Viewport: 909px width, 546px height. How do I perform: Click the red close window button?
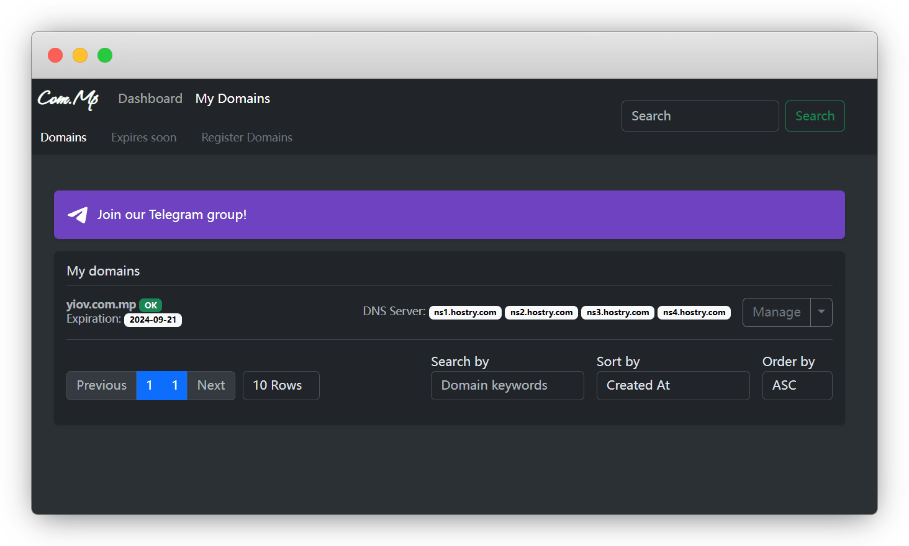tap(55, 55)
